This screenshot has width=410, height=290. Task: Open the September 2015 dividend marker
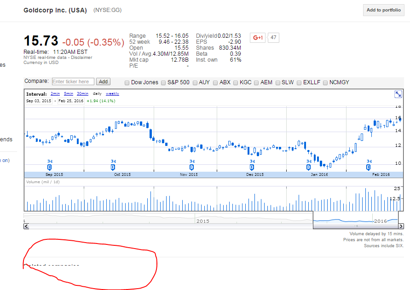point(49,167)
